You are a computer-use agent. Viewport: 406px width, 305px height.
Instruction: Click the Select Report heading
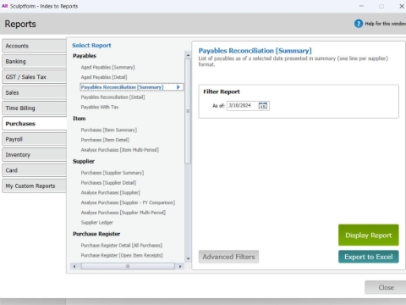click(x=91, y=46)
